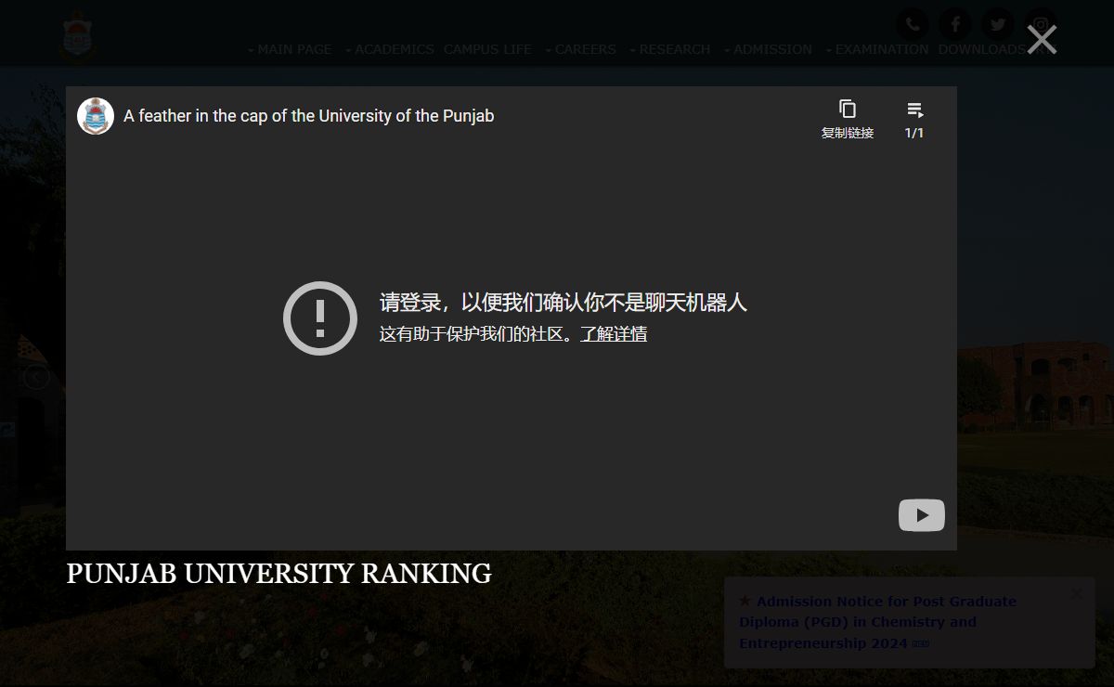Open the Instagram icon in the top bar

coord(1041,24)
